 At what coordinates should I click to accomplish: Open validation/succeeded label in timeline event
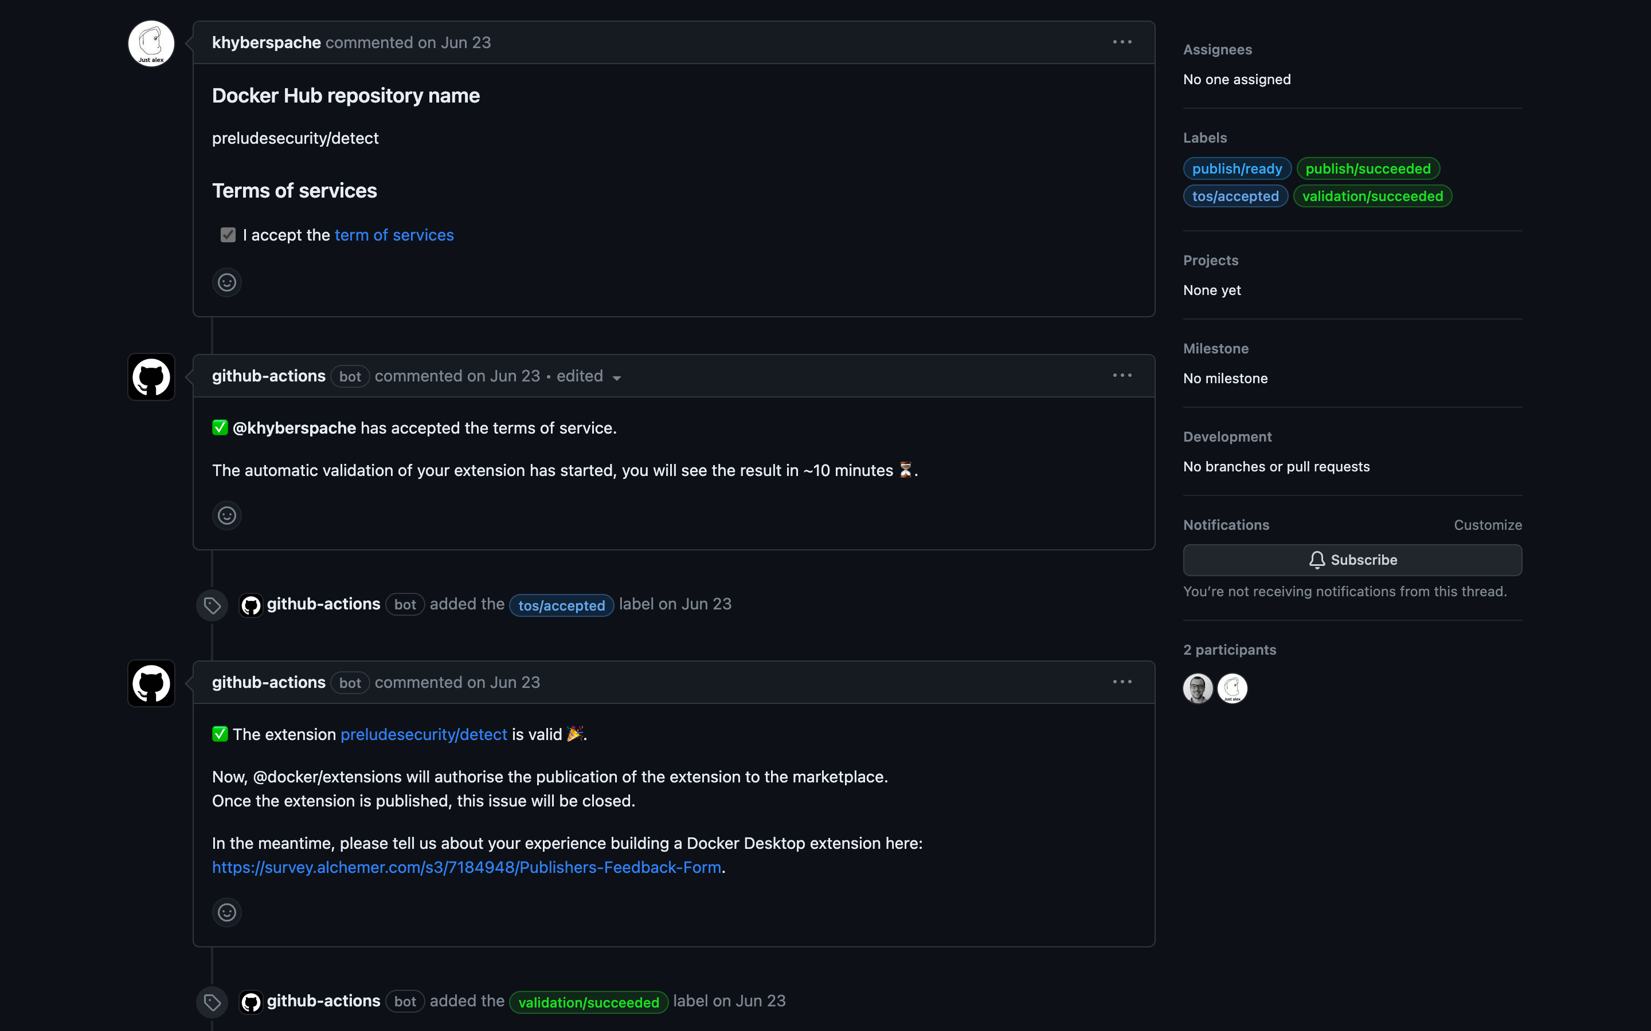589,1002
